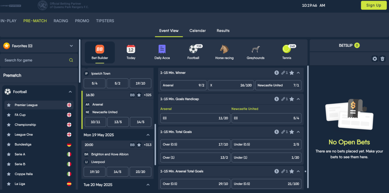Open the RACING menu item
Screen dimensions: 389x193
(61, 21)
